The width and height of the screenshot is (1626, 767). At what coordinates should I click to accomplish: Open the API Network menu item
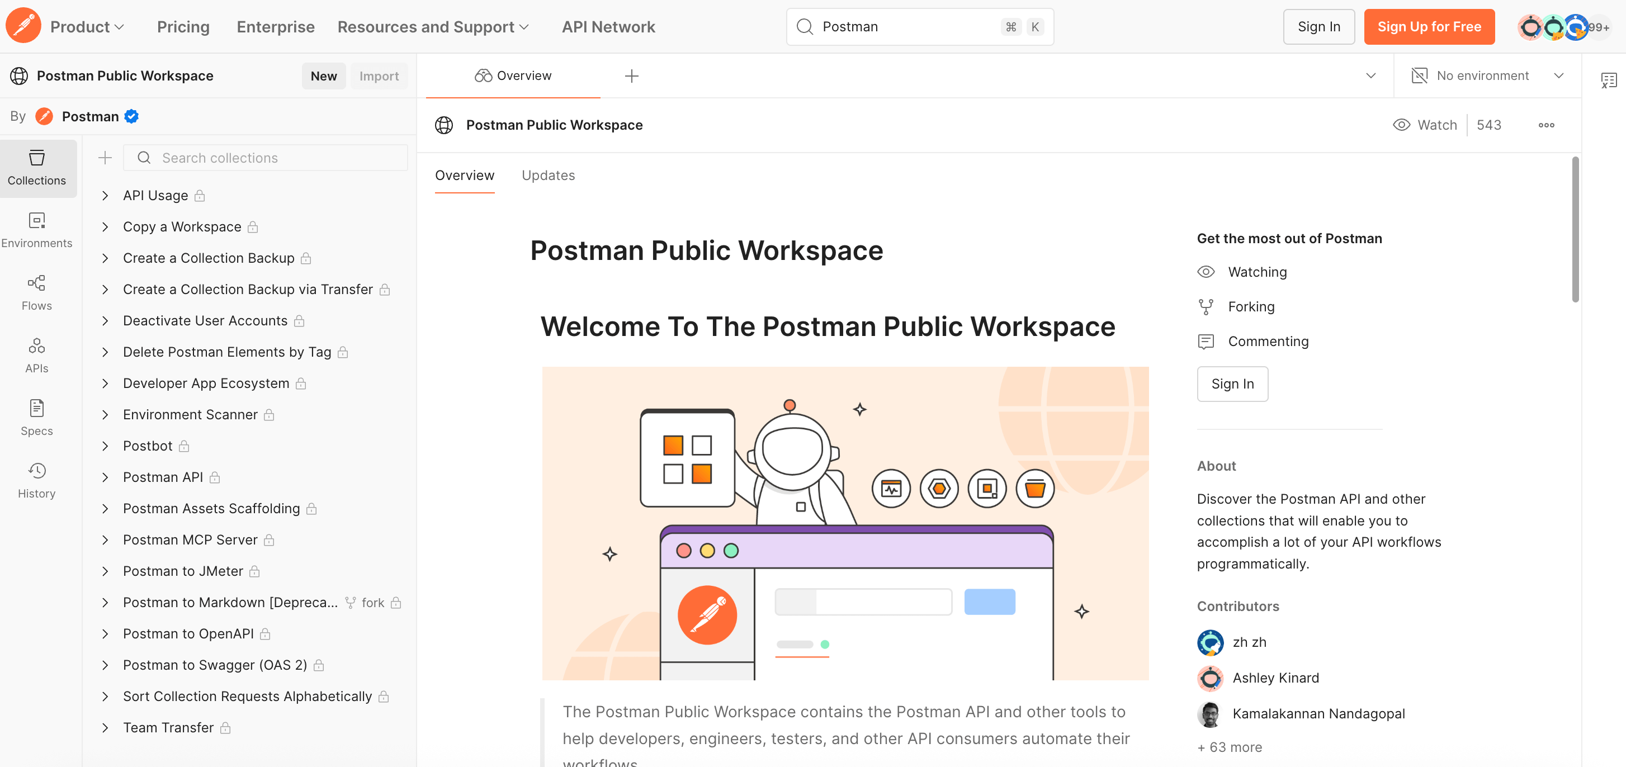pyautogui.click(x=608, y=26)
